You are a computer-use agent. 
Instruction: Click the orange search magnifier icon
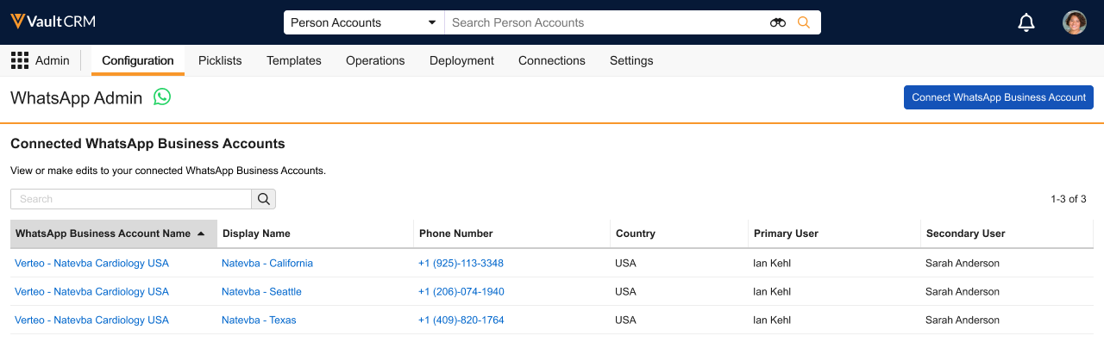[x=804, y=22]
